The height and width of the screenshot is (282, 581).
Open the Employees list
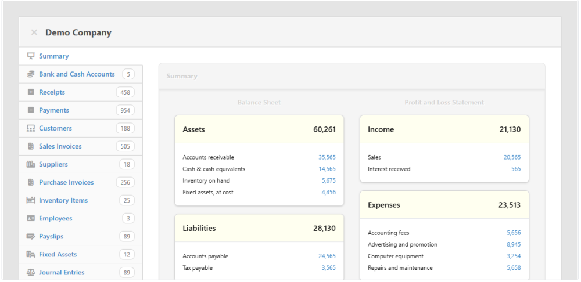coord(56,218)
